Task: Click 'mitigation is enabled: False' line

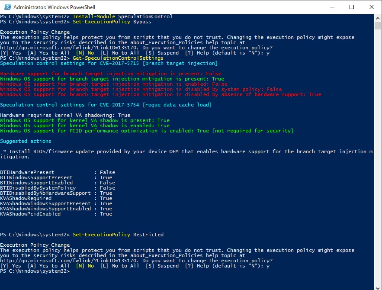Action: (113, 84)
